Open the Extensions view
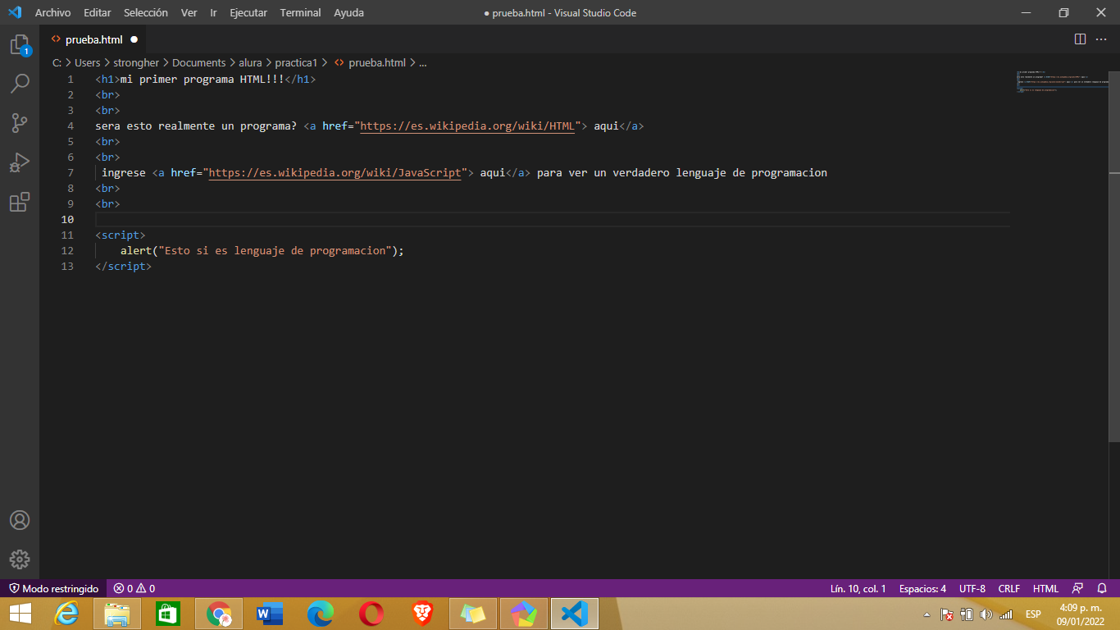 point(20,202)
